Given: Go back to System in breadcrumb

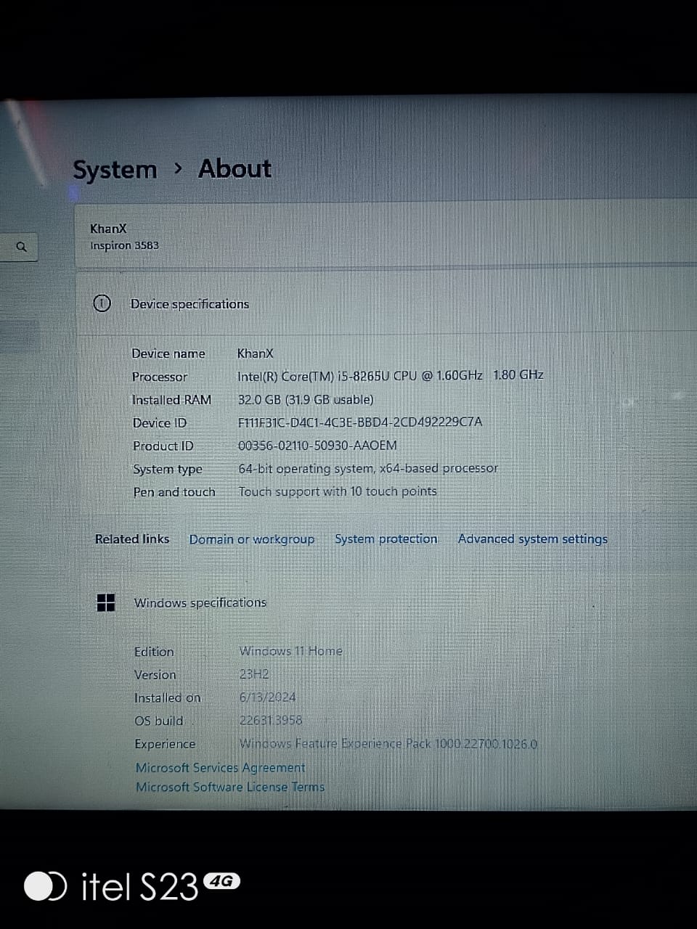Looking at the screenshot, I should pos(115,170).
